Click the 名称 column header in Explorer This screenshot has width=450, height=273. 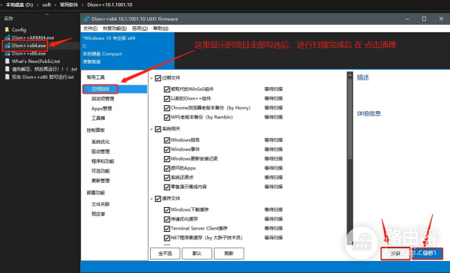8,19
